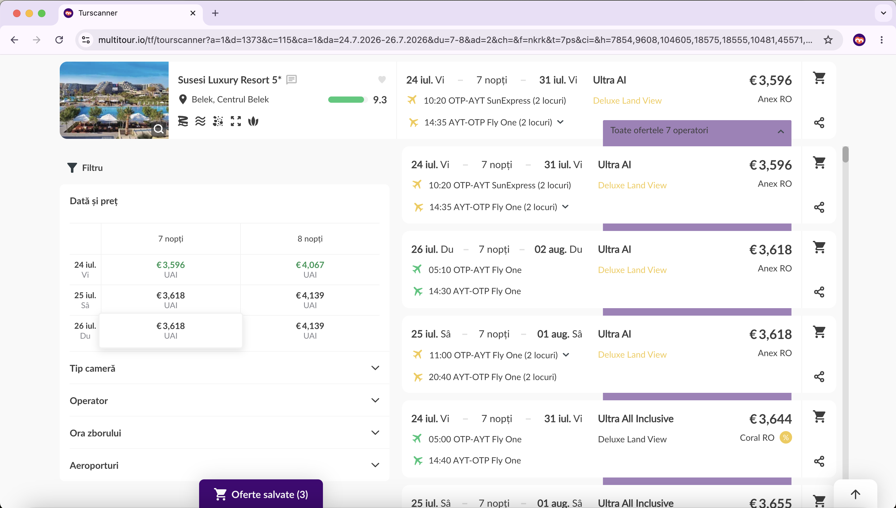Select 24 iul. 7 nopți €3,596 cell

(170, 269)
